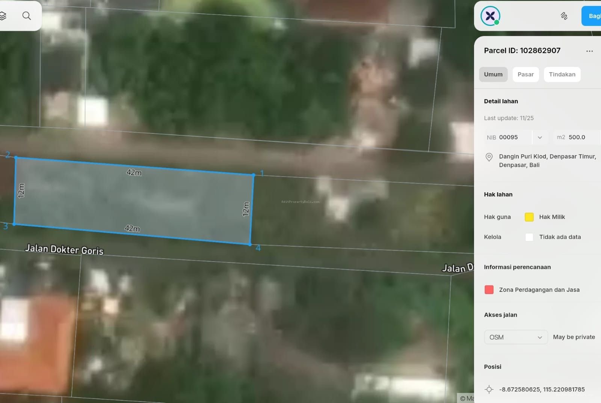Switch to the Tindakan tab
The image size is (601, 403).
[562, 74]
